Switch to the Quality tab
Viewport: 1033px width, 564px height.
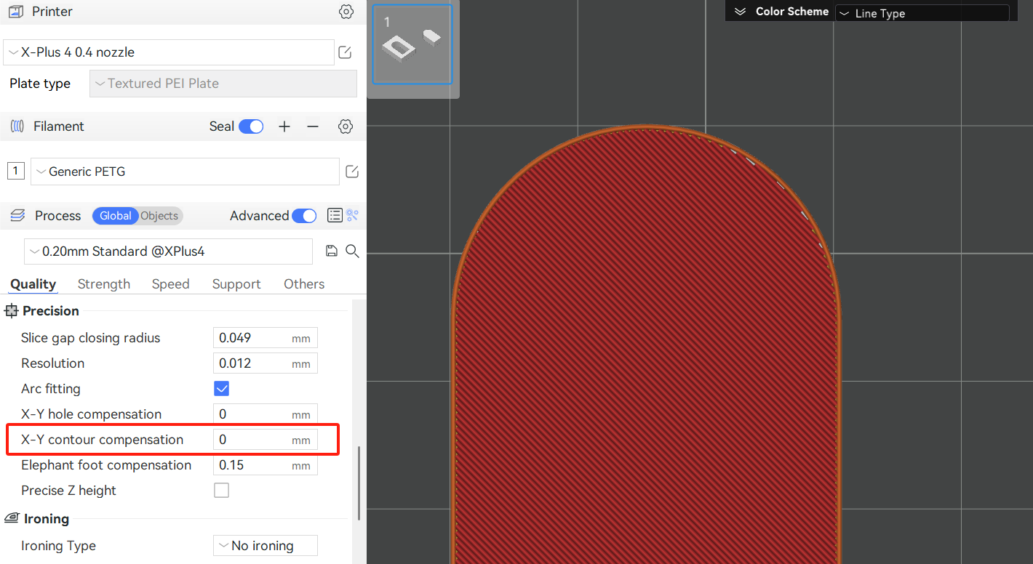[33, 284]
